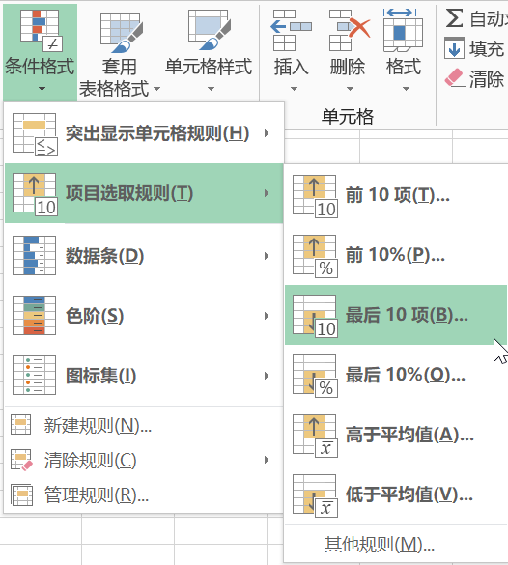This screenshot has height=565, width=508.
Task: Select 高于平均值 rule
Action: tap(396, 435)
